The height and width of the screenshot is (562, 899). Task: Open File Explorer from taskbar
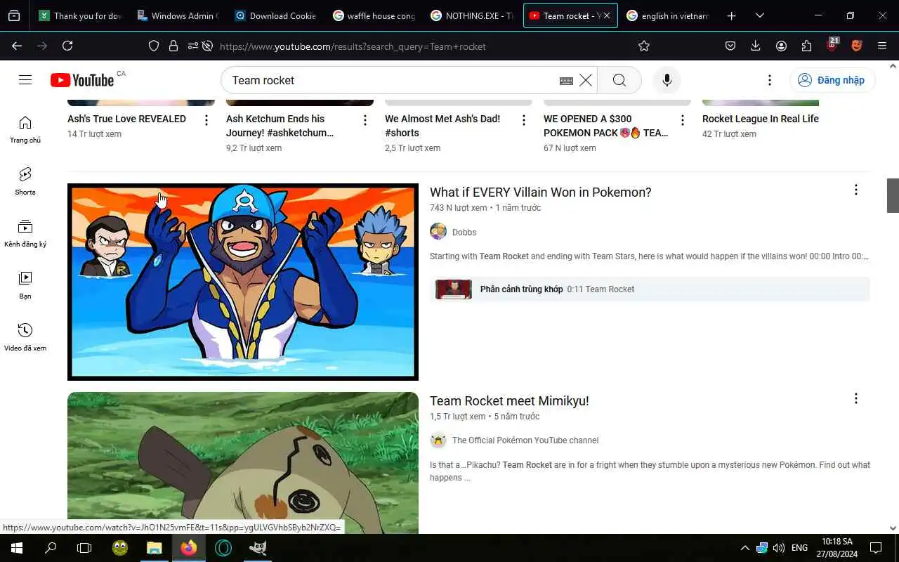pyautogui.click(x=154, y=548)
